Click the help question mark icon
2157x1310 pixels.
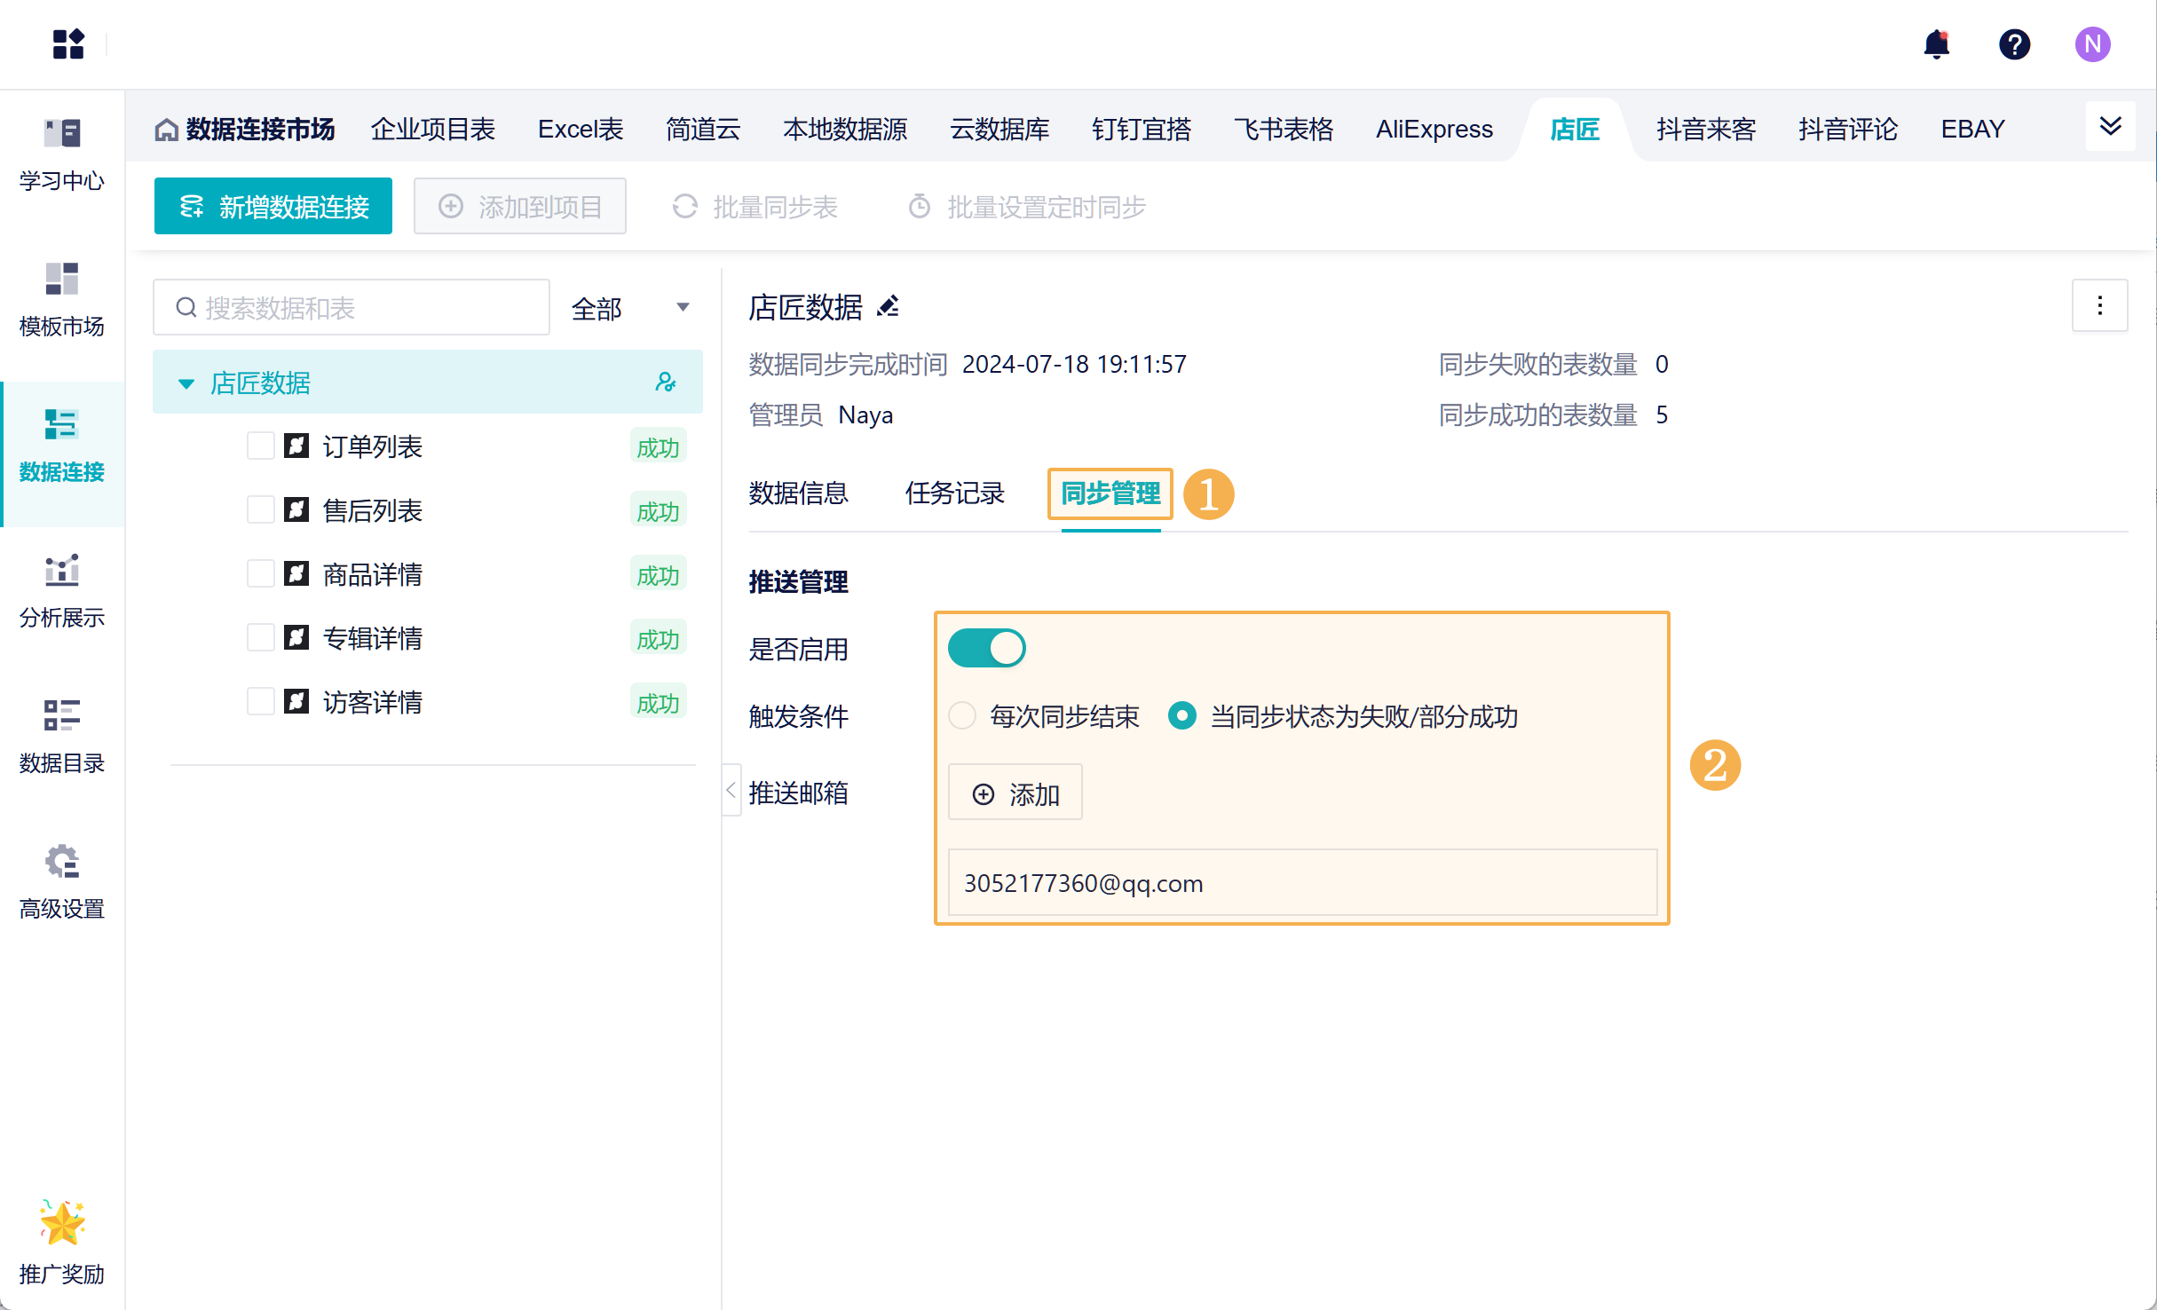click(2014, 43)
